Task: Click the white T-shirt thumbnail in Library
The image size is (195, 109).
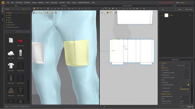Action: coord(11,66)
